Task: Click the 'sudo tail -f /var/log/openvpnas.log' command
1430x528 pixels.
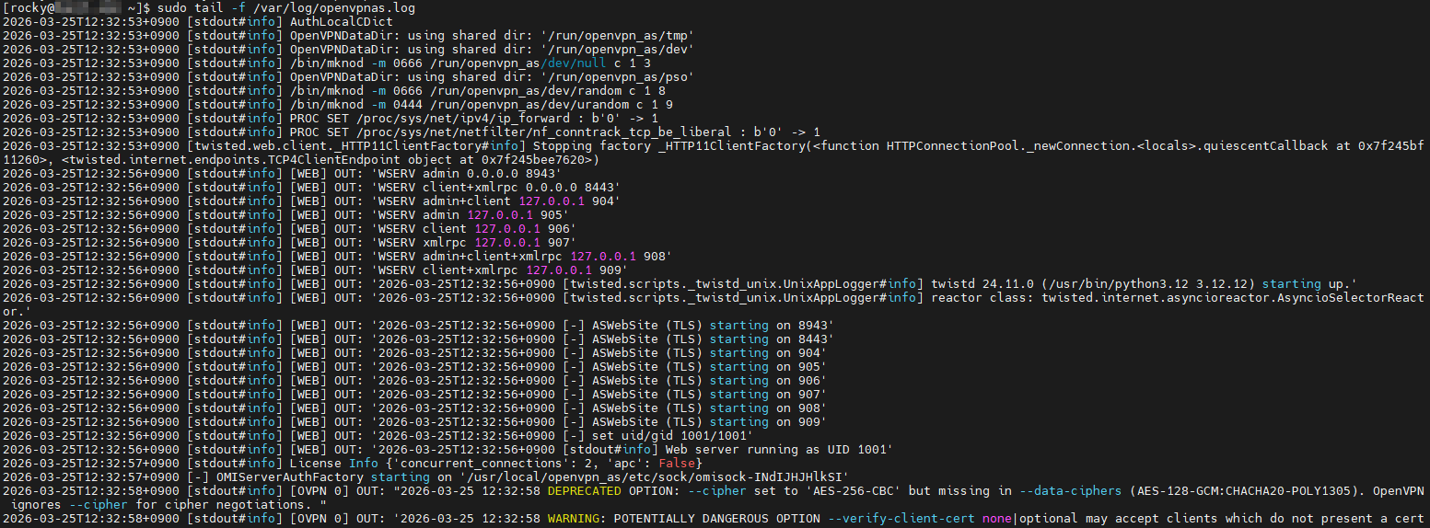Action: tap(286, 7)
